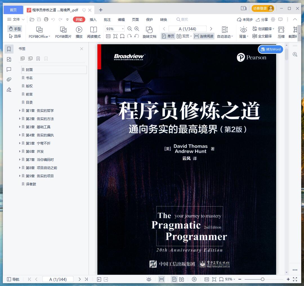Click the PDF转图片 tool
Viewport: 304px width, 286px height.
(x=63, y=32)
